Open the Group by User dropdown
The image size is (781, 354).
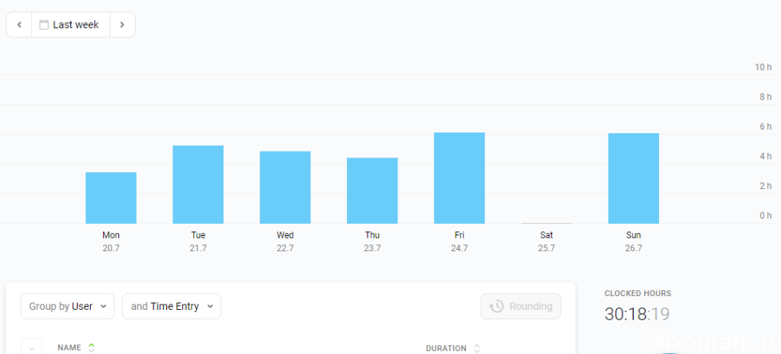[68, 306]
